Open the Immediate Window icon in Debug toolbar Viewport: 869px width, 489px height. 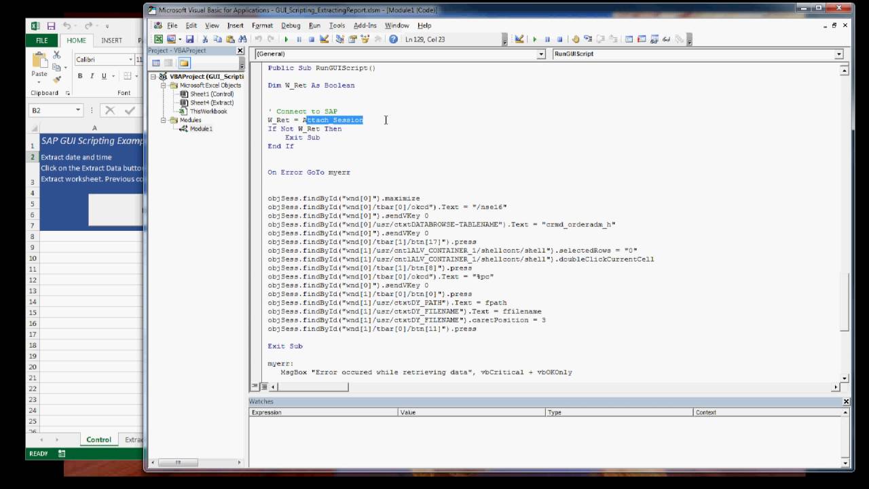642,39
